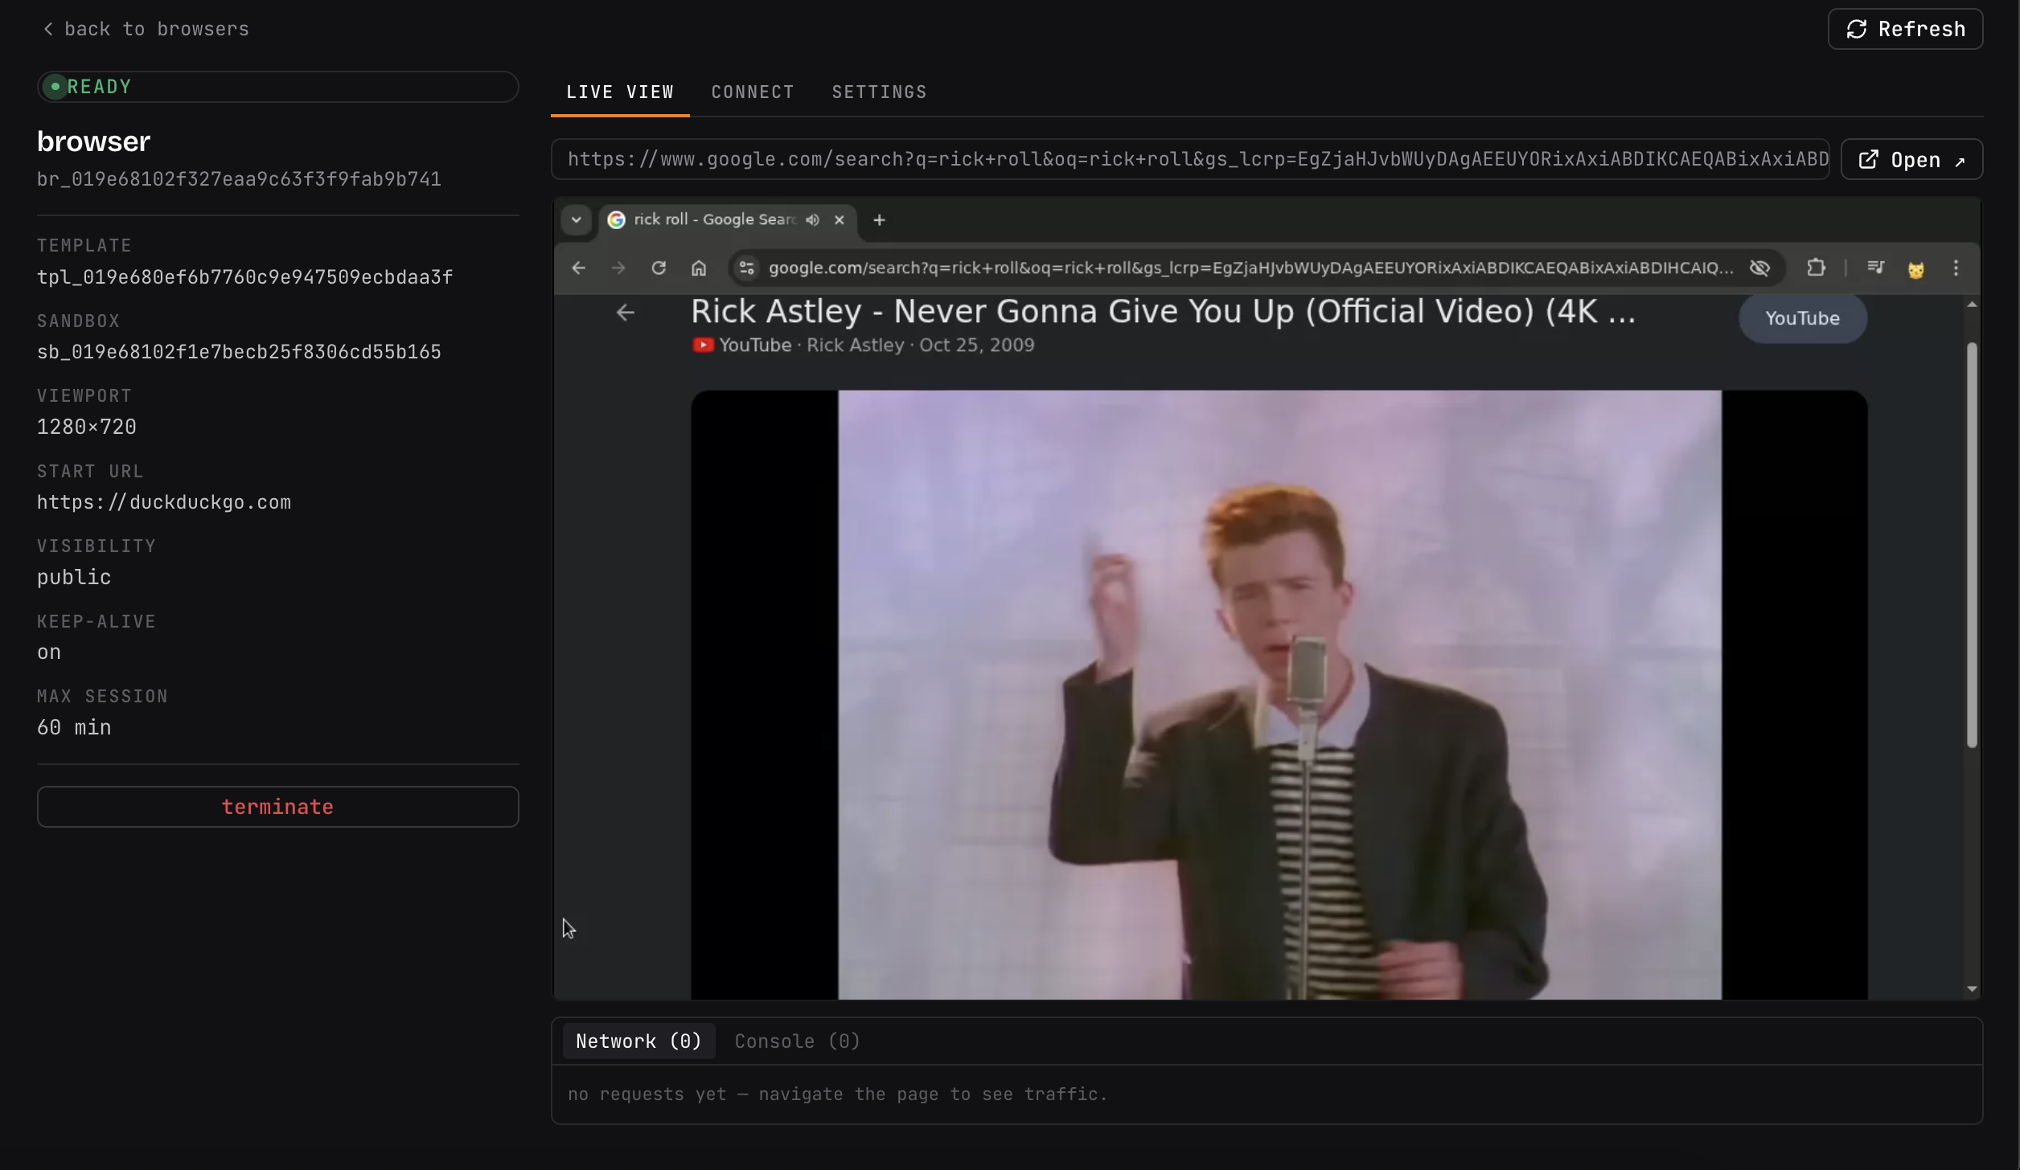Click the template ID tpl_019e680ef6b7760c9e947509ecbdaa3f
Image resolution: width=2020 pixels, height=1170 pixels.
click(x=244, y=277)
